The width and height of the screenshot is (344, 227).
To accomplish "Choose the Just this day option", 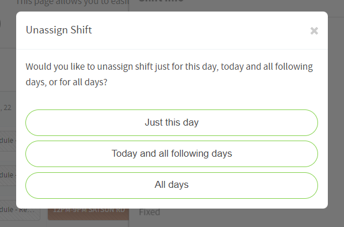I will click(x=171, y=123).
